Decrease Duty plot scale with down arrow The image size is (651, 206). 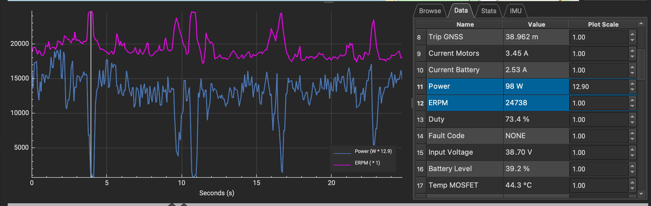(632, 123)
